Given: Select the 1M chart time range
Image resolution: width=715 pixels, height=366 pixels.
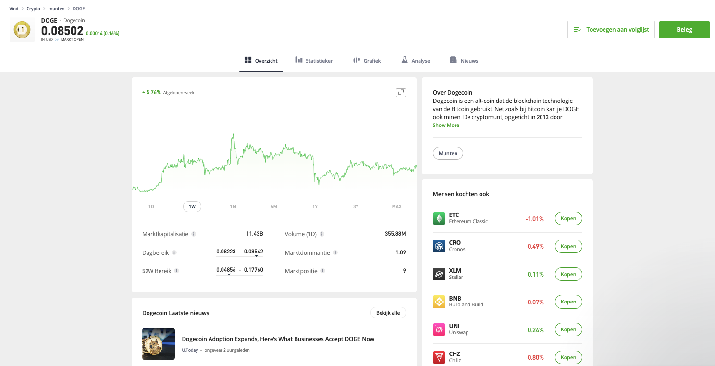Looking at the screenshot, I should (x=233, y=207).
